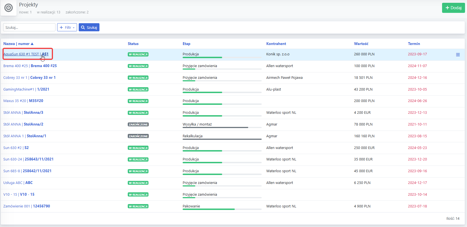
Task: Sort table by Status column
Action: point(133,44)
